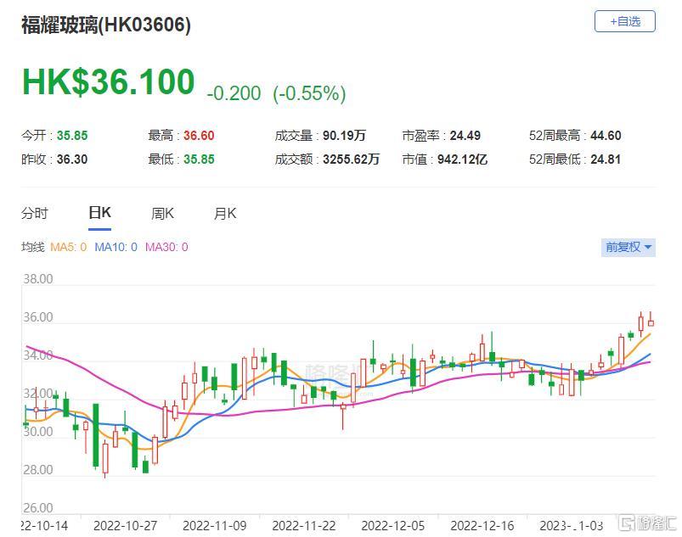Select the 日K daily chart tab
This screenshot has height=537, width=682.
coord(99,214)
